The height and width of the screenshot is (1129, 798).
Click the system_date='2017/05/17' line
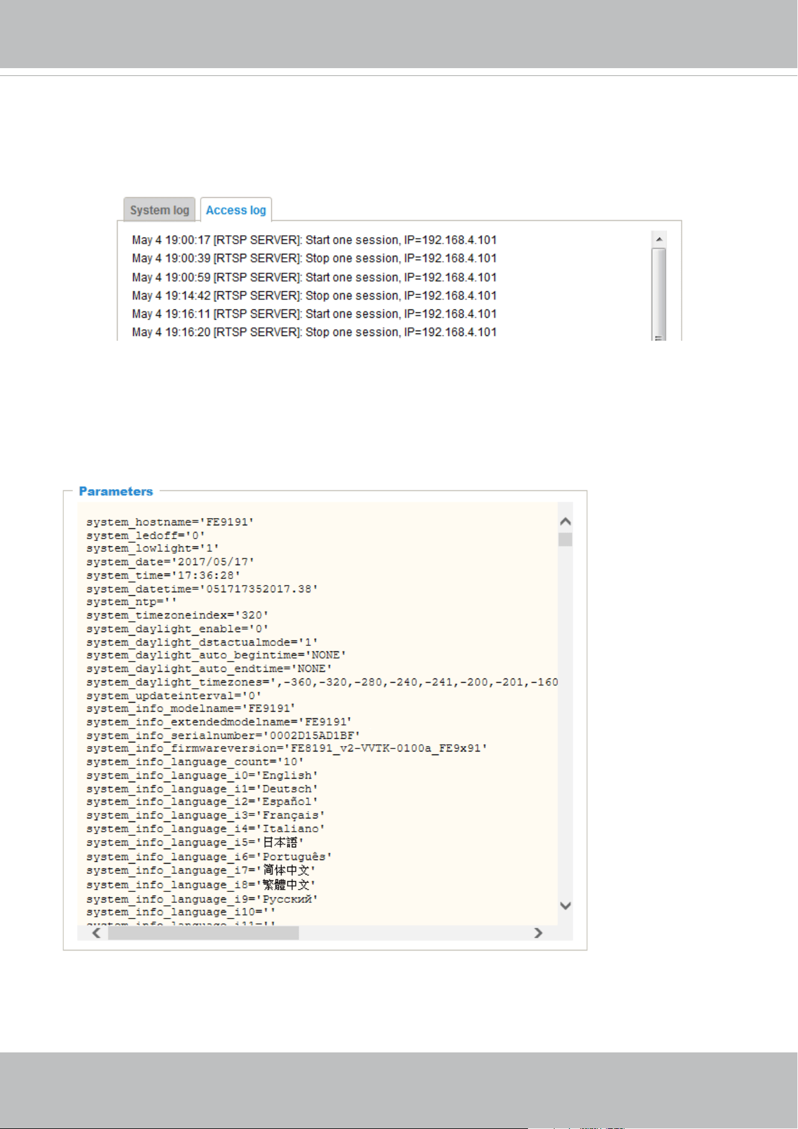pyautogui.click(x=170, y=562)
